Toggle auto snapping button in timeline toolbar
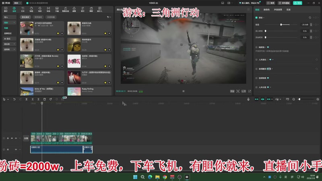 coord(263,99)
